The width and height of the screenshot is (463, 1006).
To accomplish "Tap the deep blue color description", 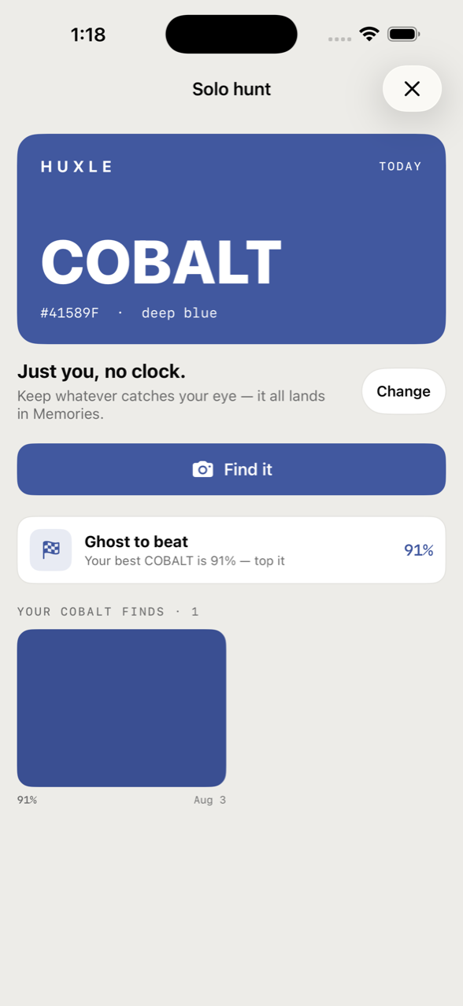I will coord(180,313).
